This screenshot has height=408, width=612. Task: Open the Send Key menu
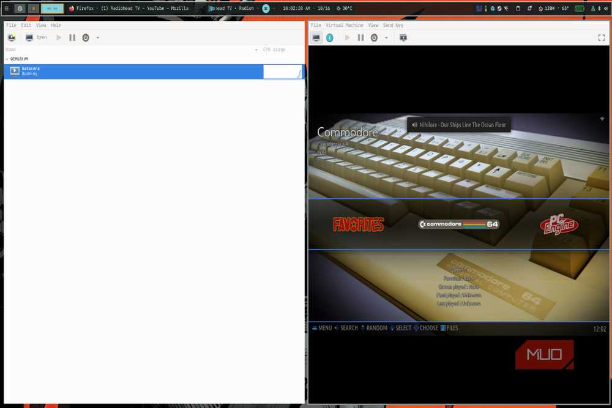393,25
